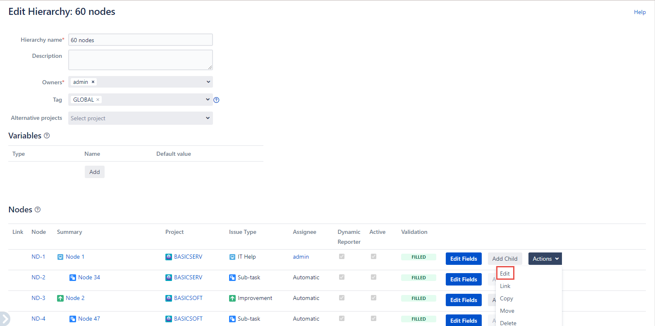Toggle Active checkbox for ND-3 row

tap(373, 298)
